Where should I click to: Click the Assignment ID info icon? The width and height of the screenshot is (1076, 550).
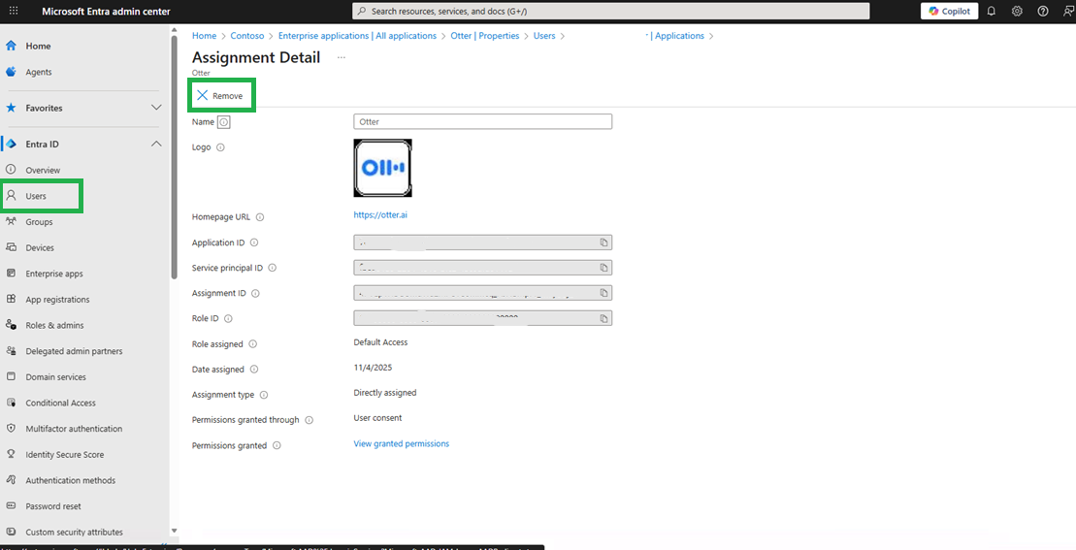click(x=255, y=294)
